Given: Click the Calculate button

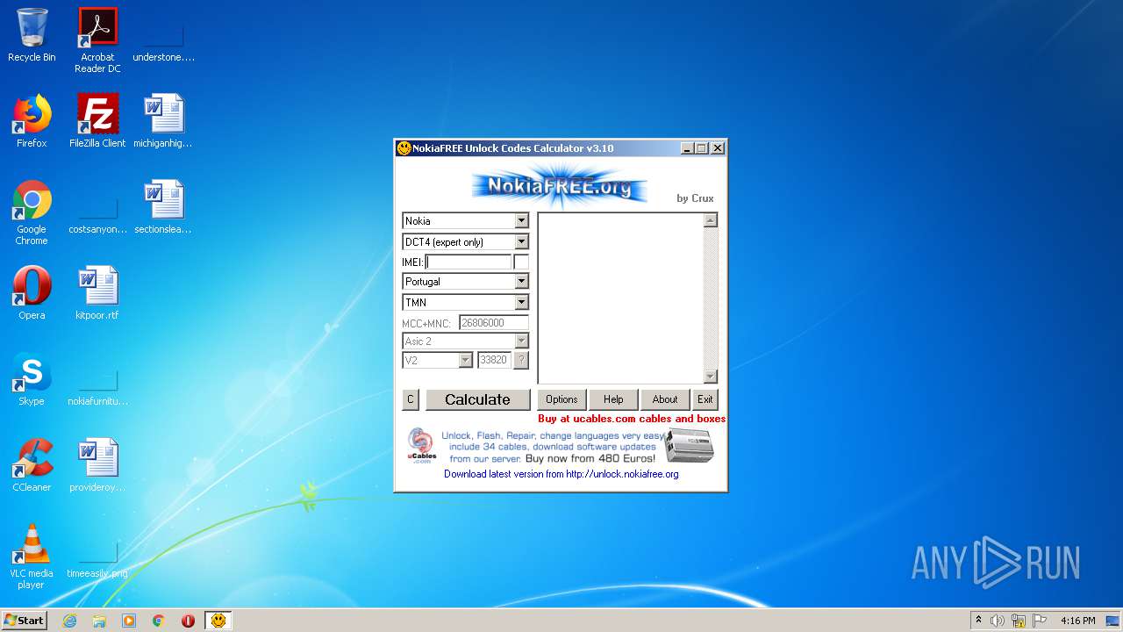Looking at the screenshot, I should (x=477, y=399).
